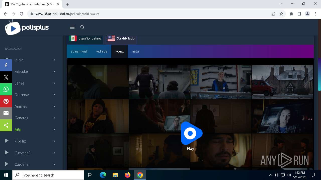Open Inicio in navigation
Image resolution: width=321 pixels, height=180 pixels.
coord(19,60)
